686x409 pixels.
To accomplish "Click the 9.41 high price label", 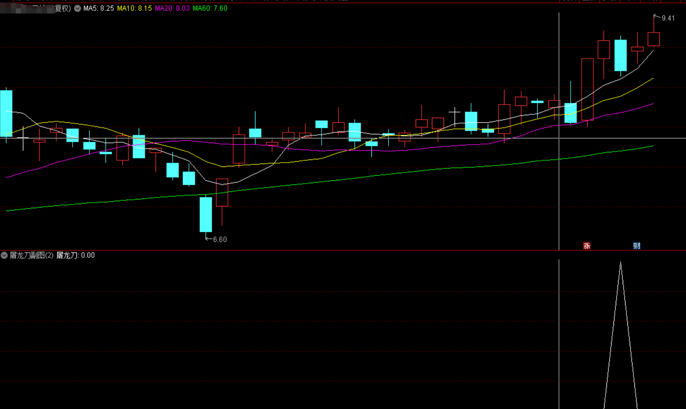I will click(668, 18).
